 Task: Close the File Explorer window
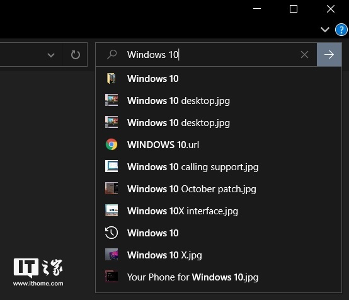(331, 9)
